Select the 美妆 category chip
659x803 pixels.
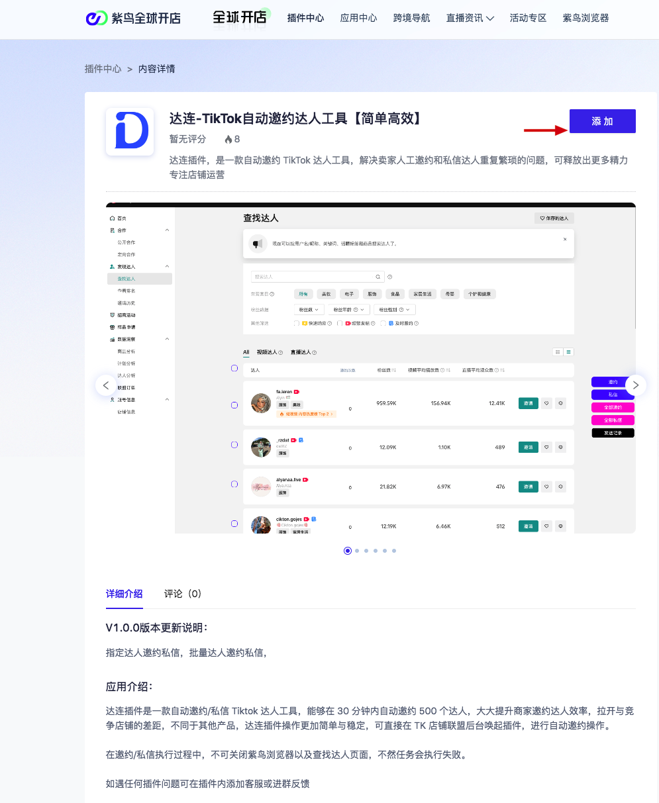[326, 294]
